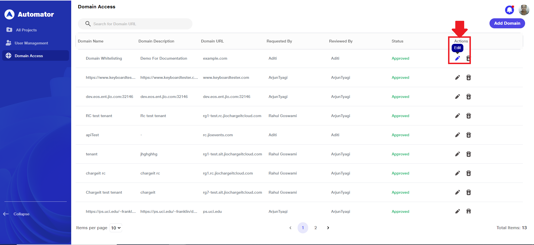Edit the chargeit rc domain row
The height and width of the screenshot is (245, 534).
458,173
